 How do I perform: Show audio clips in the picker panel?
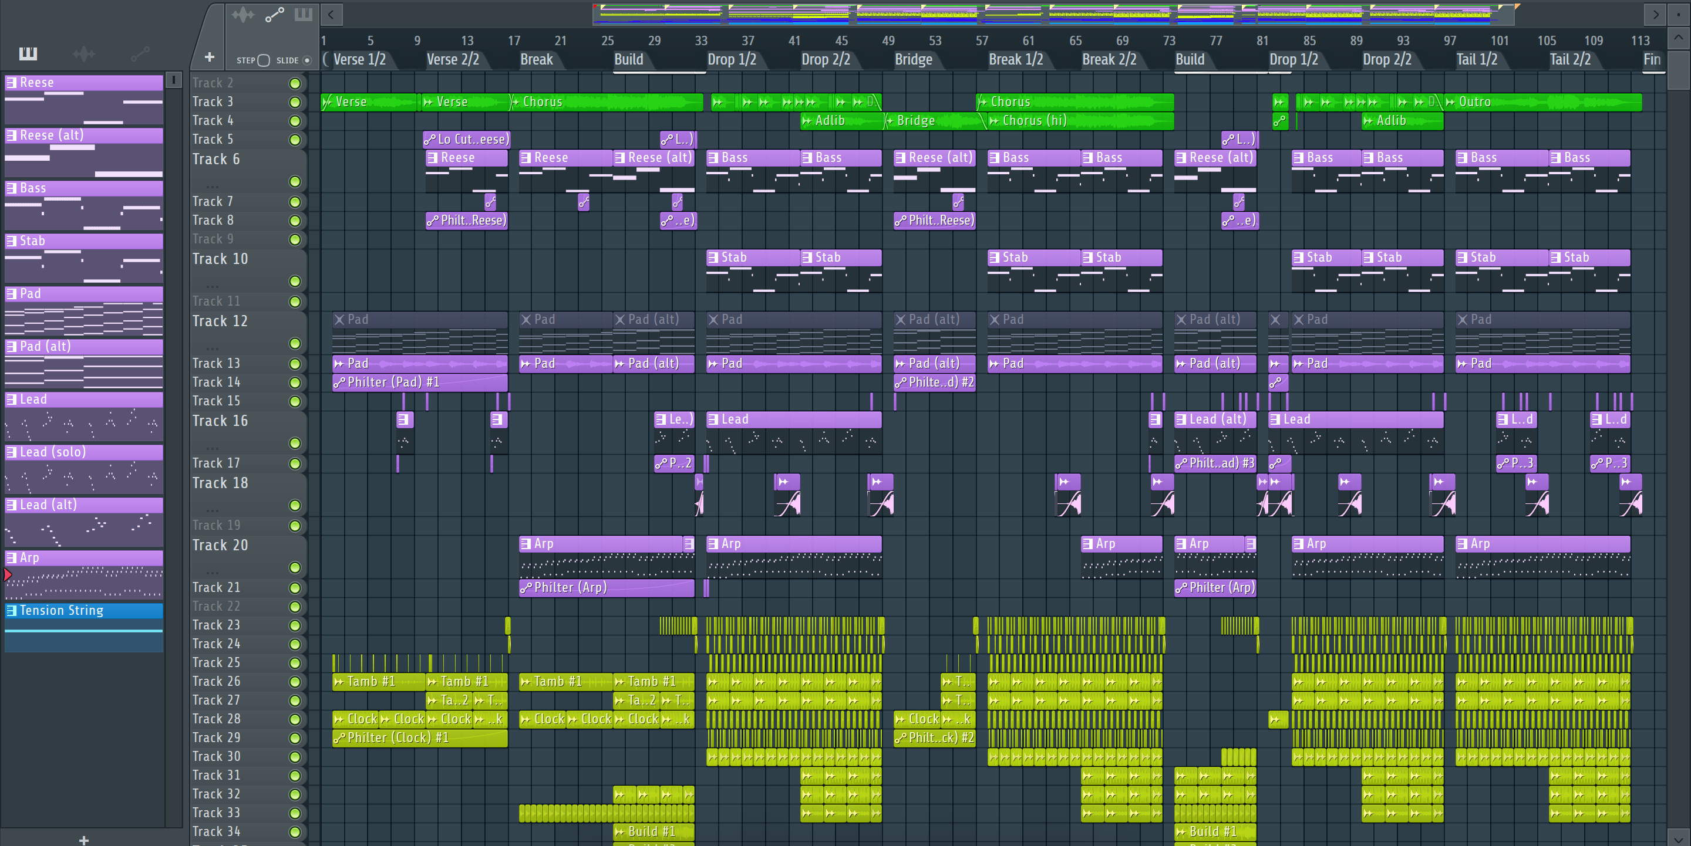tap(84, 54)
